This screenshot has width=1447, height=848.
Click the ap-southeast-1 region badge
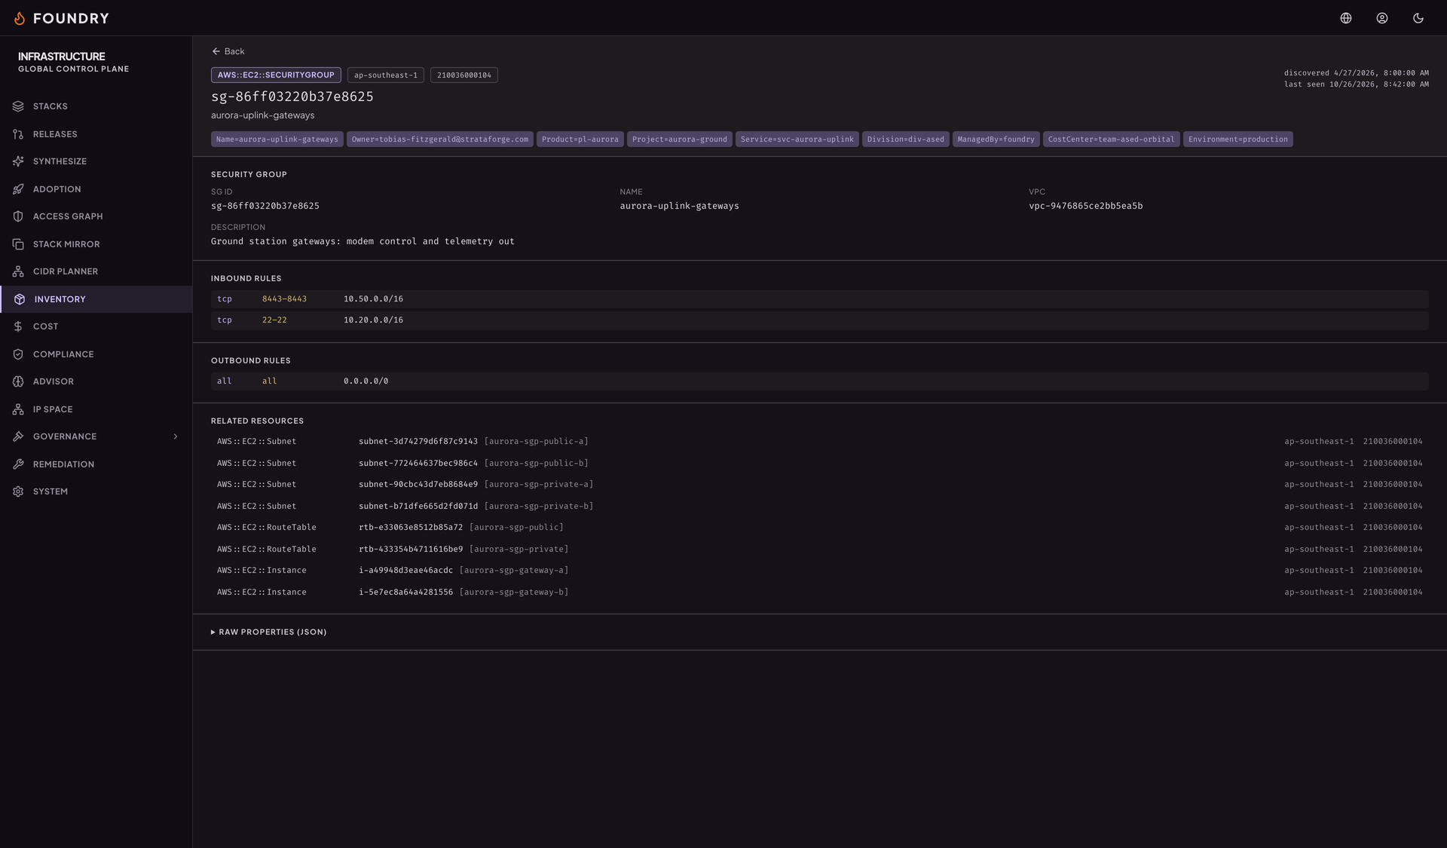pyautogui.click(x=386, y=75)
